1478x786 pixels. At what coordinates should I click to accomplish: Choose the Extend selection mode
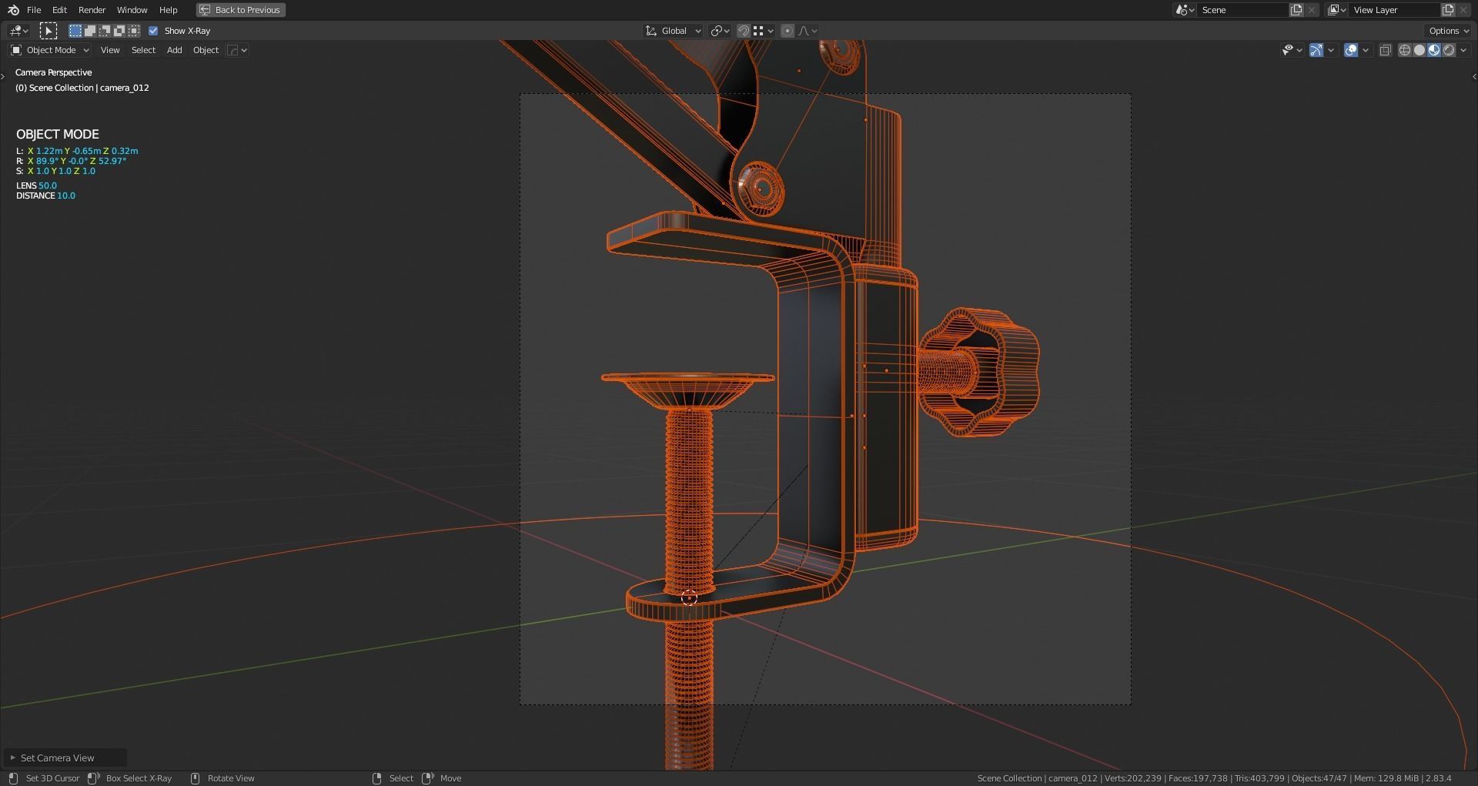89,31
